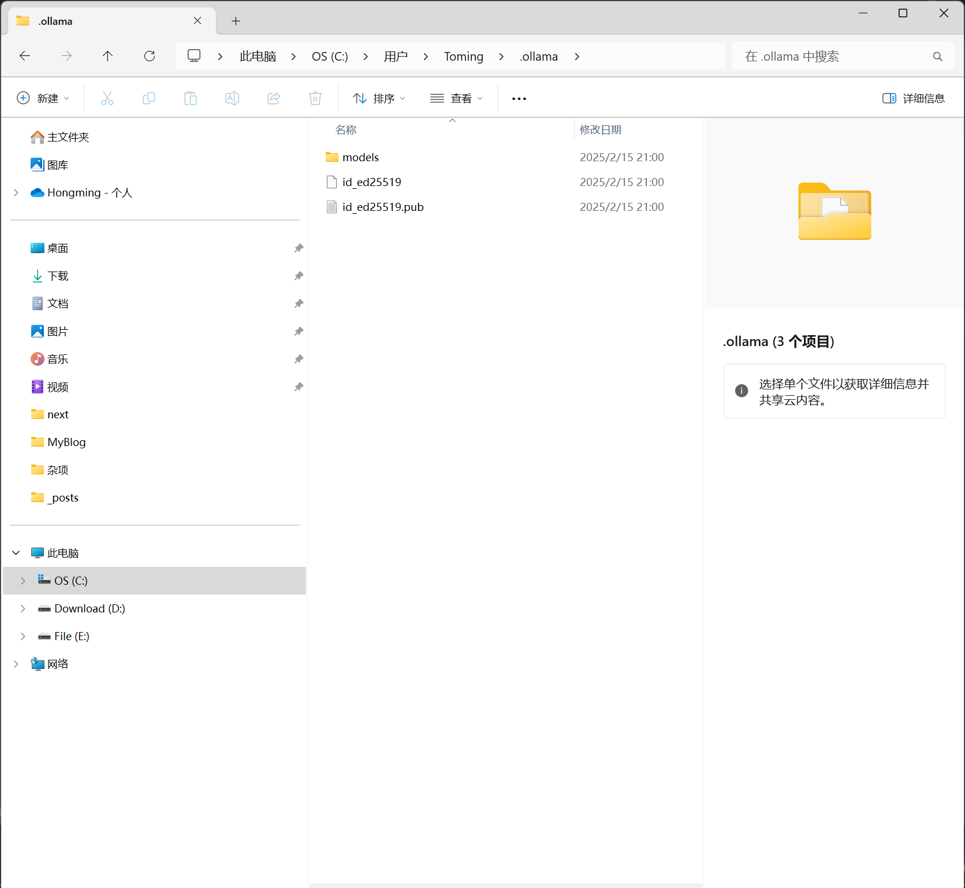Click Toming in the breadcrumb path
Image resolution: width=965 pixels, height=888 pixels.
click(463, 57)
